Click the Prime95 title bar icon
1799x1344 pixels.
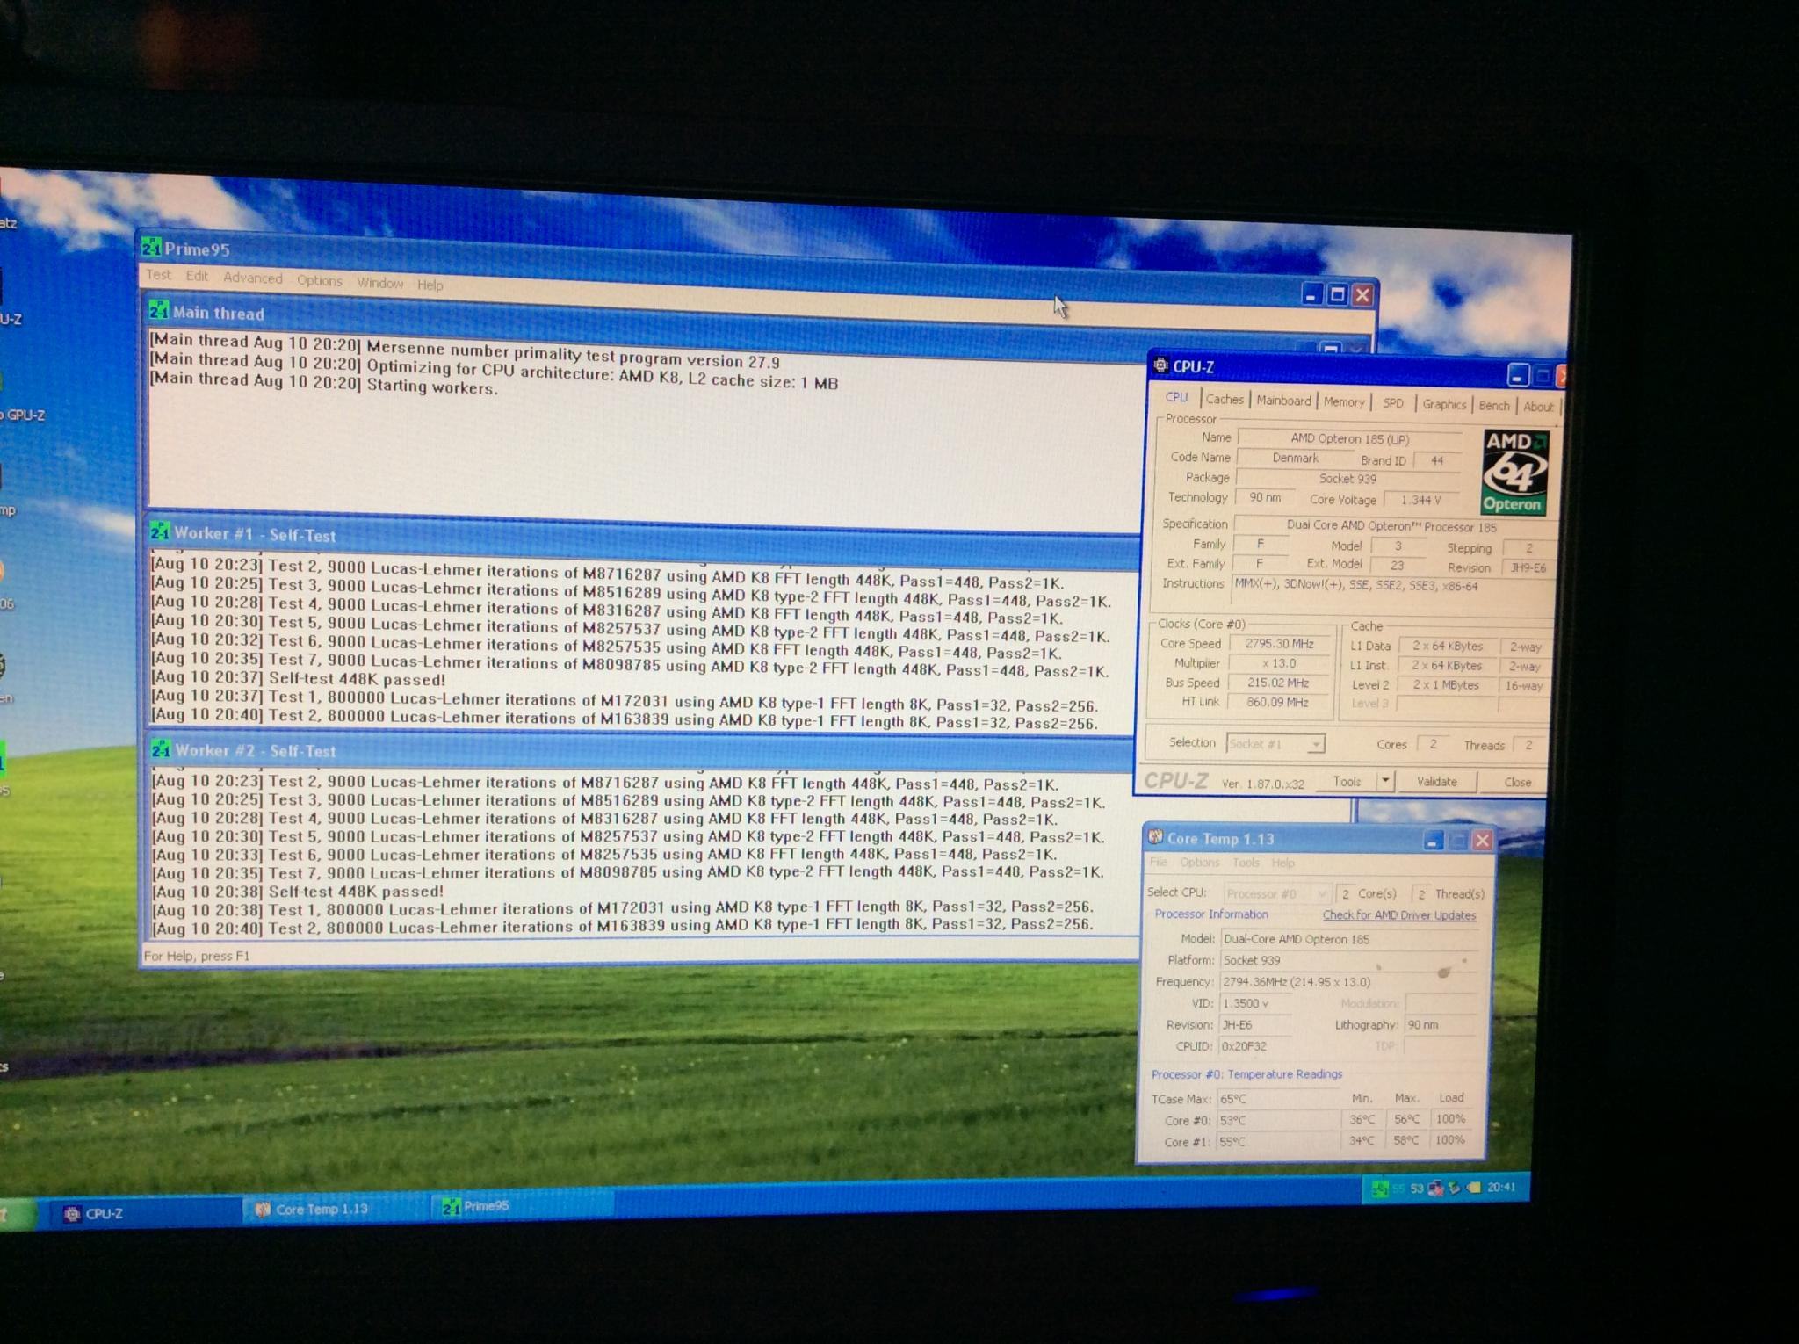152,247
